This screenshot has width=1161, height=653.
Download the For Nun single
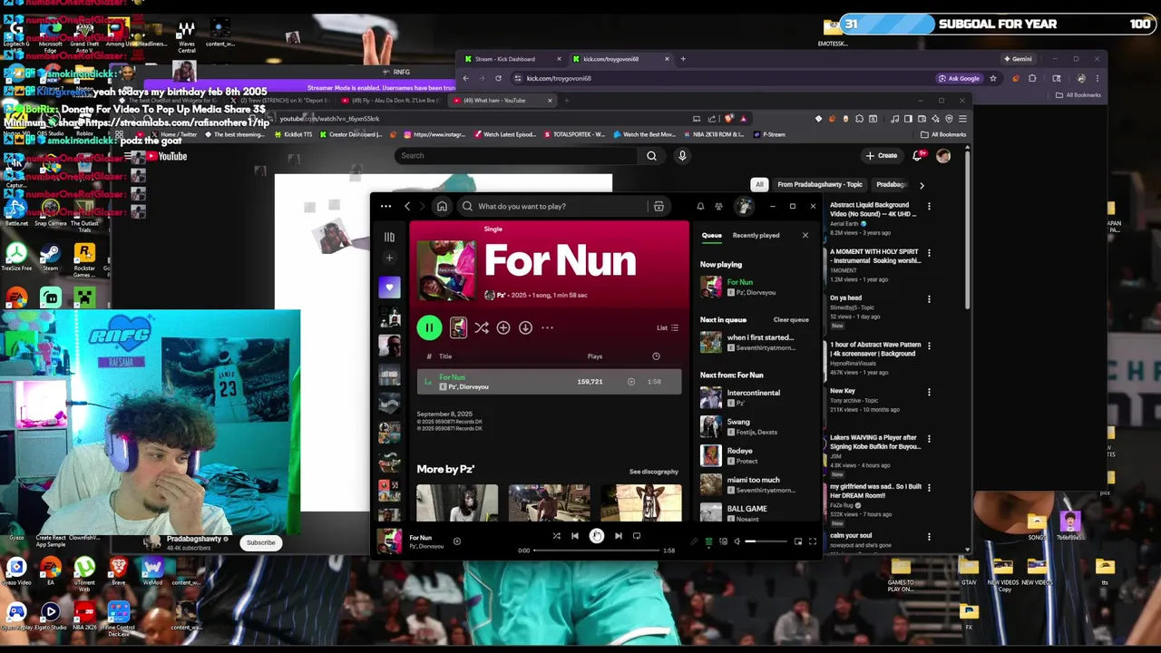(525, 327)
